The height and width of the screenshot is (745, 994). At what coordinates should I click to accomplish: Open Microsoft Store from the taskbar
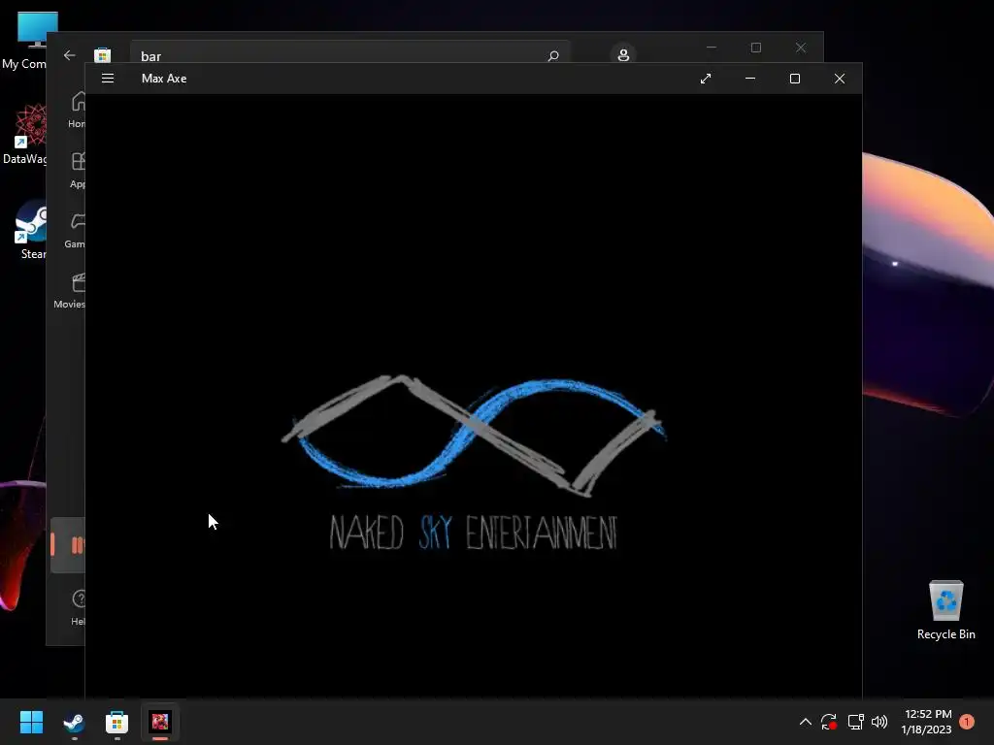coord(116,722)
